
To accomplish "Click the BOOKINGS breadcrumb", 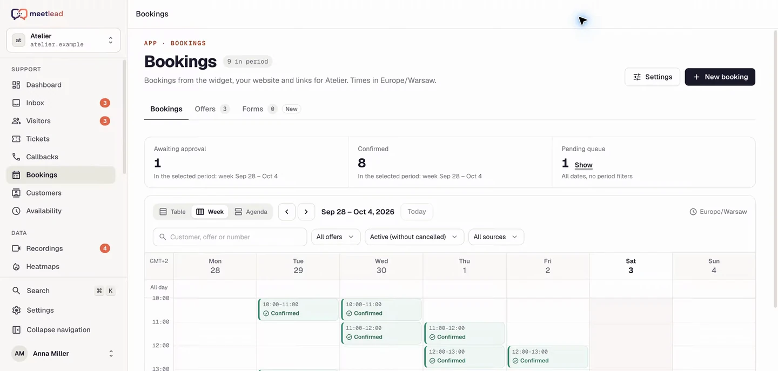I will click(189, 43).
